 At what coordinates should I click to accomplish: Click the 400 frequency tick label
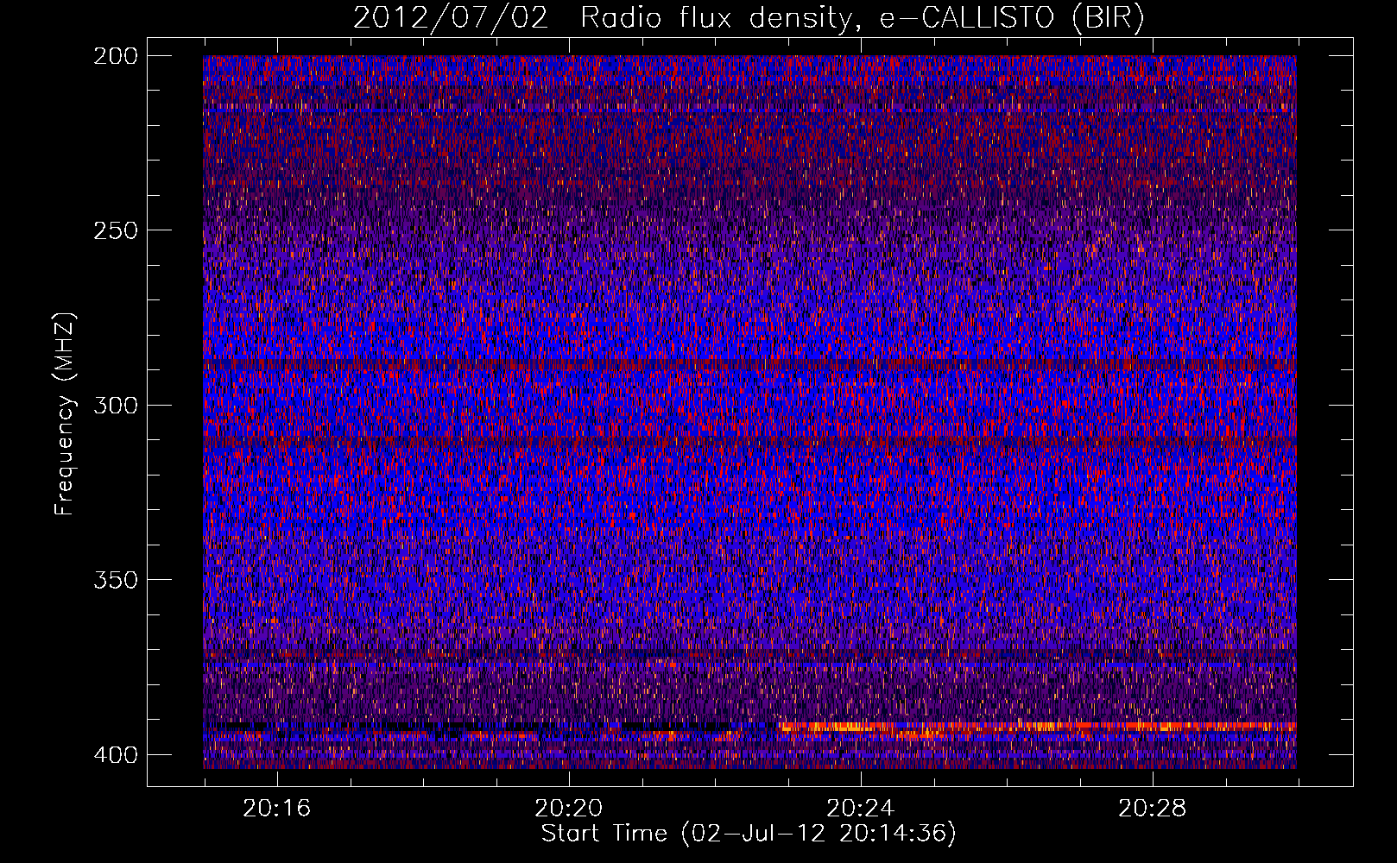coord(115,754)
